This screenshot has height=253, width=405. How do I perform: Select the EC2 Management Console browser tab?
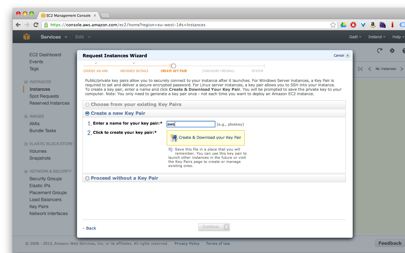click(67, 15)
